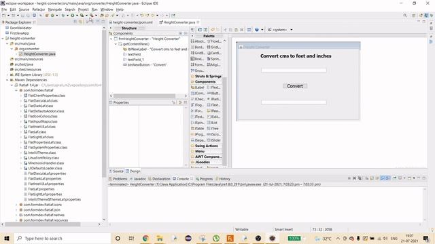Select SpringLayout in the Palette
This screenshot has width=435, height=244.
click(214, 59)
